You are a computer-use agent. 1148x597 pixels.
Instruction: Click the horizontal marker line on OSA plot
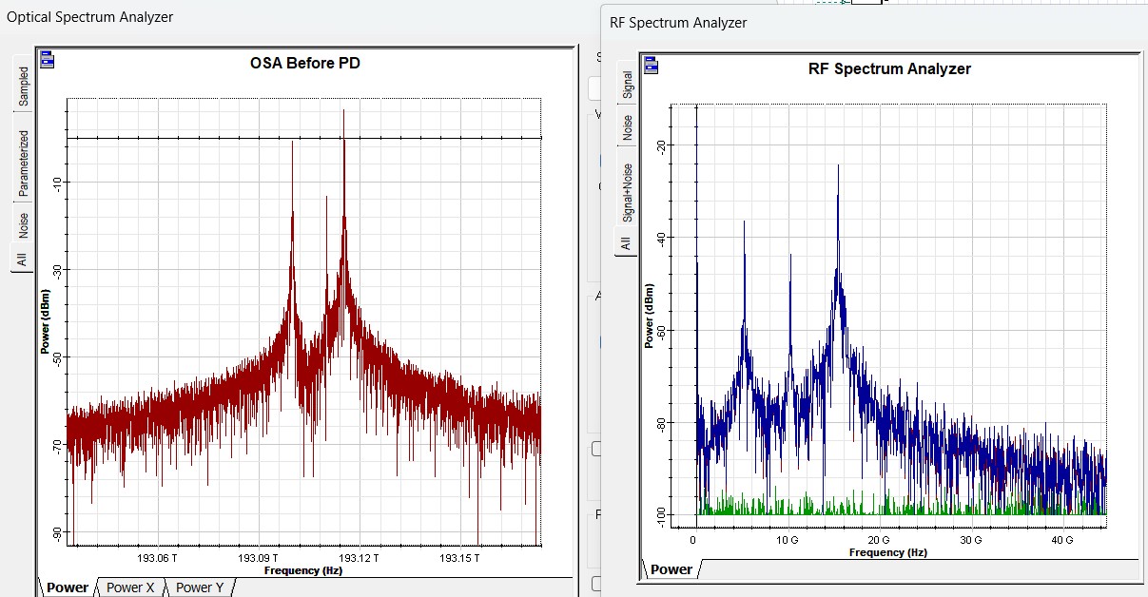[x=190, y=138]
